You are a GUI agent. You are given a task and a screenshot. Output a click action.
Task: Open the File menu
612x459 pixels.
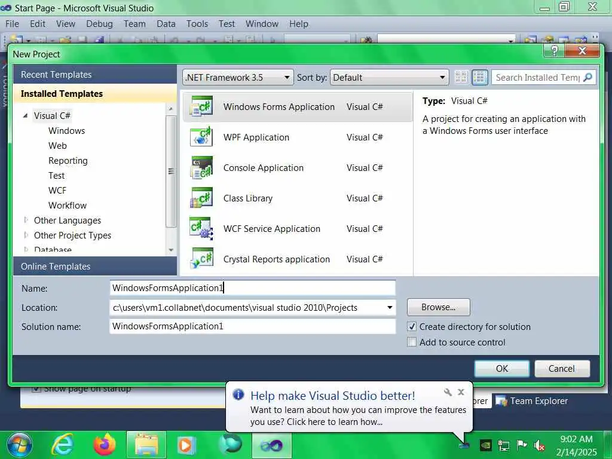tap(12, 24)
